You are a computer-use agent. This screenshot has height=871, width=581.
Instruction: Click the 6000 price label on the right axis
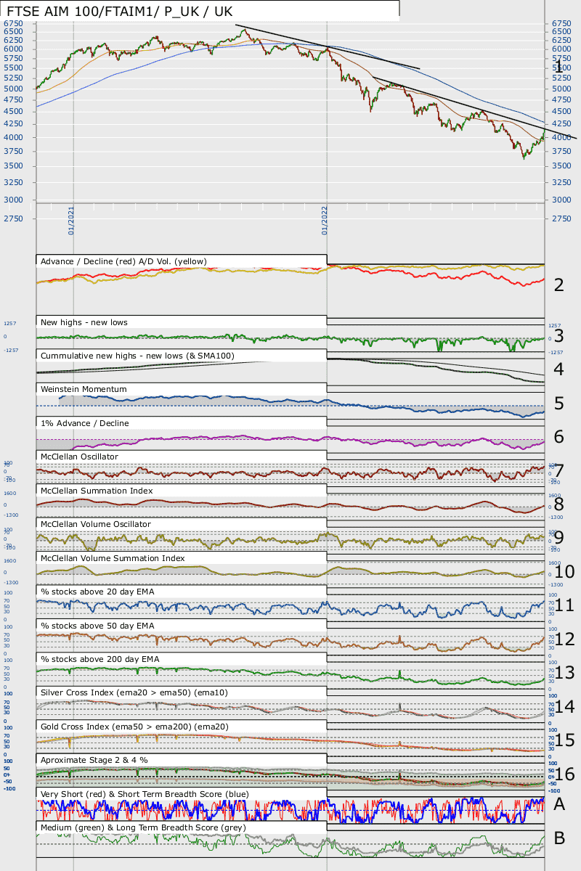[561, 49]
